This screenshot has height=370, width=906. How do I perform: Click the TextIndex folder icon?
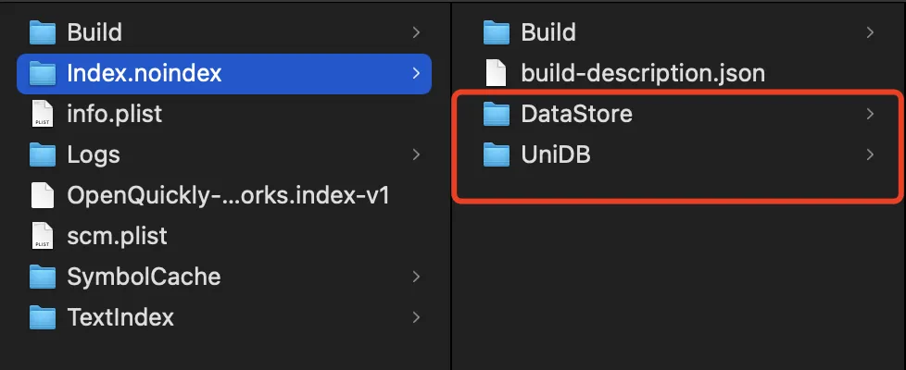tap(44, 317)
